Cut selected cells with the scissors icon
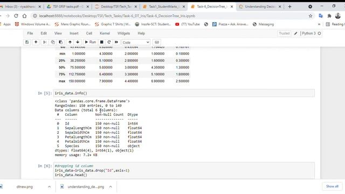The image size is (345, 194). click(45, 42)
